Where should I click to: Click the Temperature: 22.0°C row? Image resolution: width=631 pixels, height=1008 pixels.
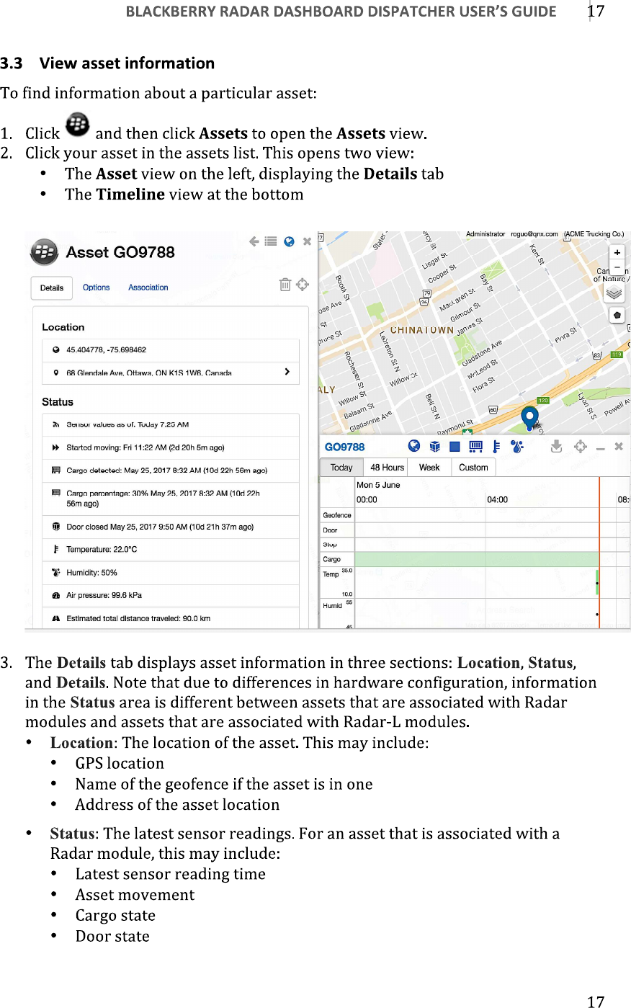click(171, 550)
